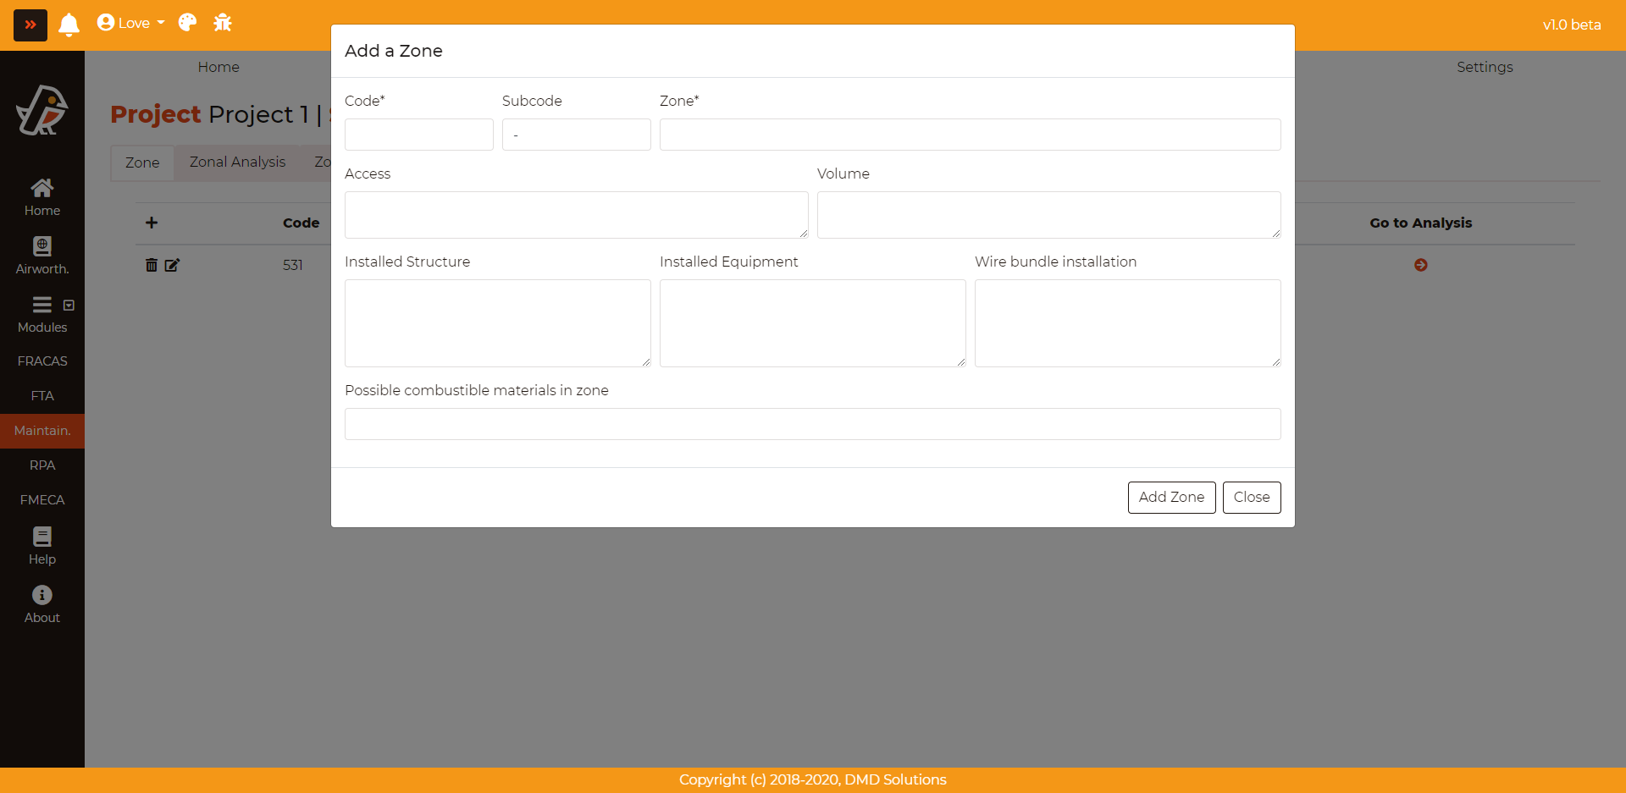This screenshot has height=793, width=1626.
Task: Focus the Code input field
Action: [418, 135]
